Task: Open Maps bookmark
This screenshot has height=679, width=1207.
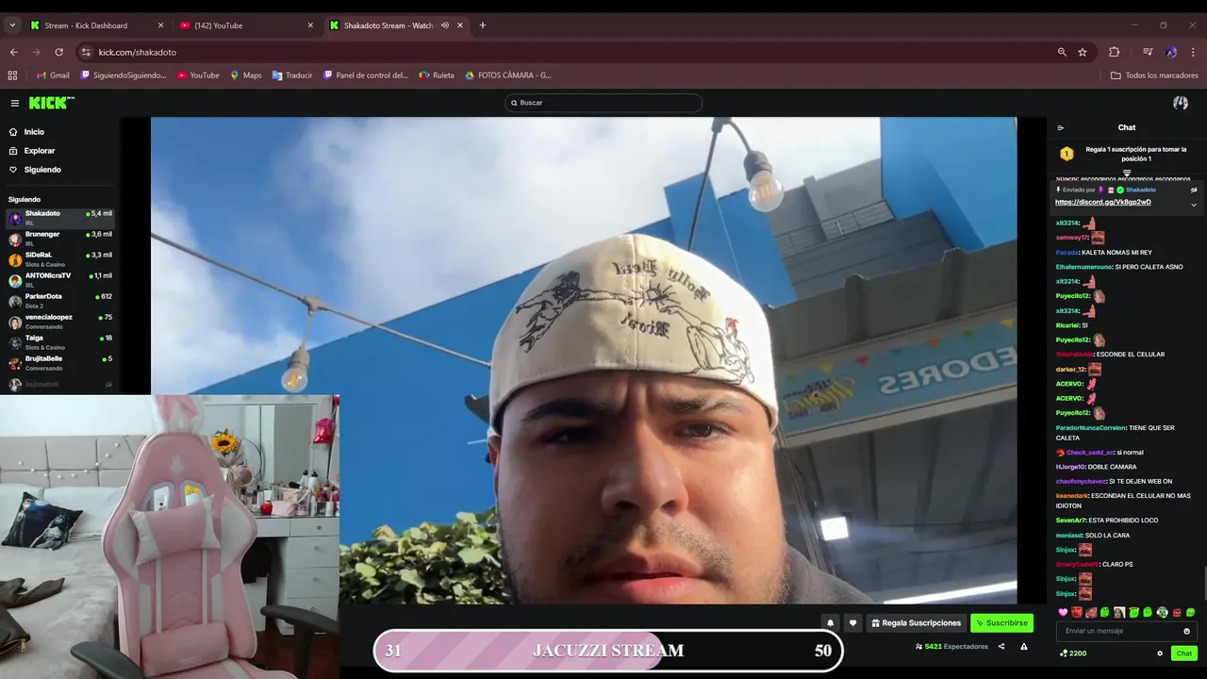Action: [245, 75]
